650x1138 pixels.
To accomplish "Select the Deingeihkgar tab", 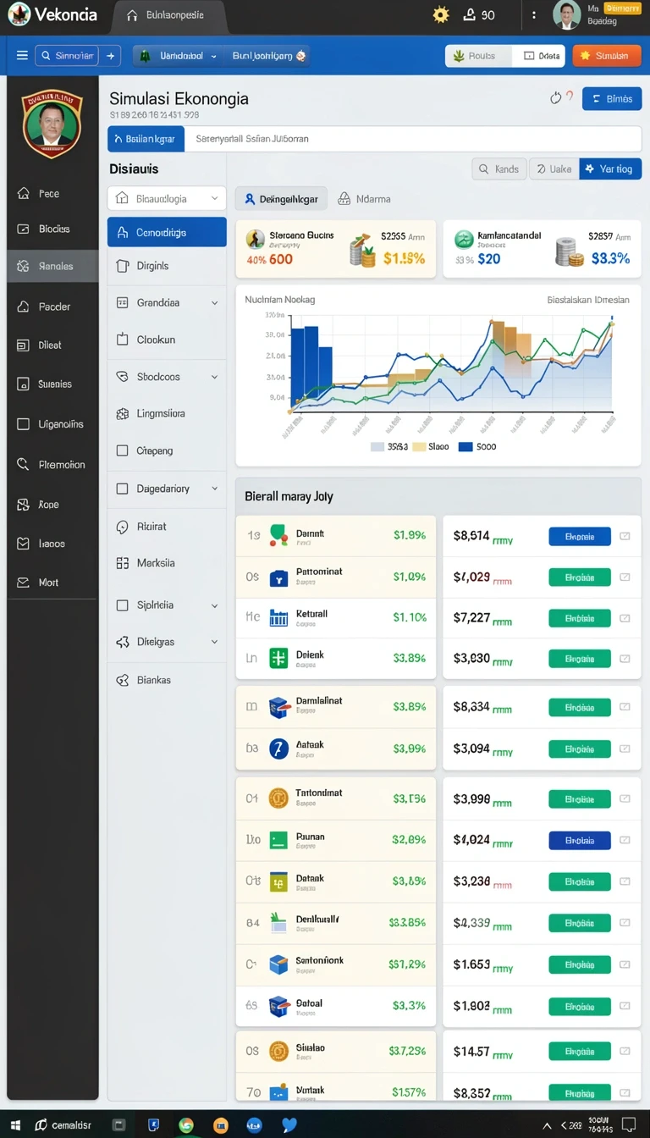I will (x=281, y=199).
